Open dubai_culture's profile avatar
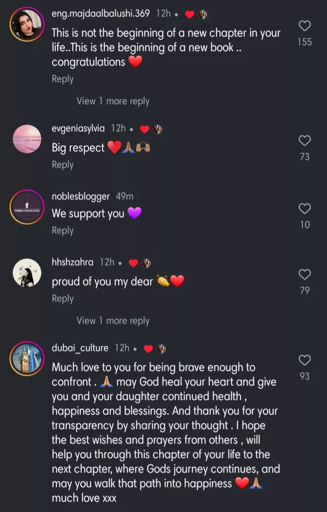The image size is (327, 512). [x=27, y=358]
